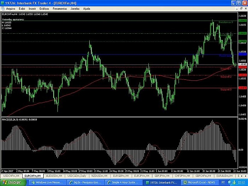Select the EURCHFm,H4 chart tab
Viewport: 248px width, 186px height.
pos(33,176)
